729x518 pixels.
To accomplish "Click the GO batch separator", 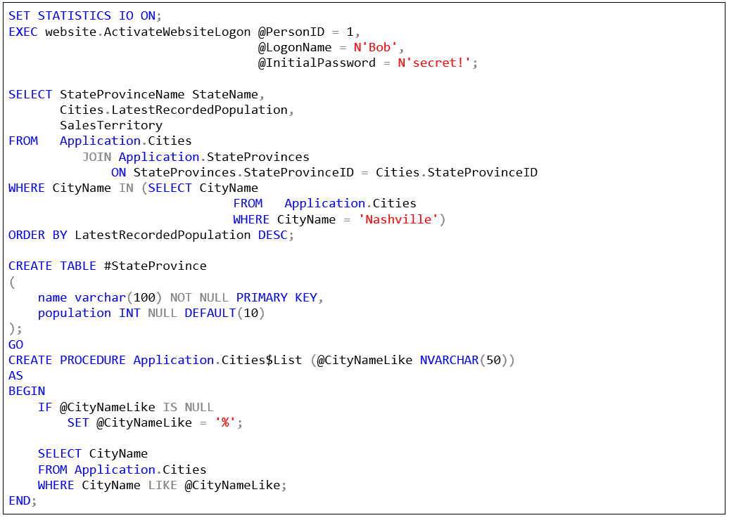I will tap(15, 344).
